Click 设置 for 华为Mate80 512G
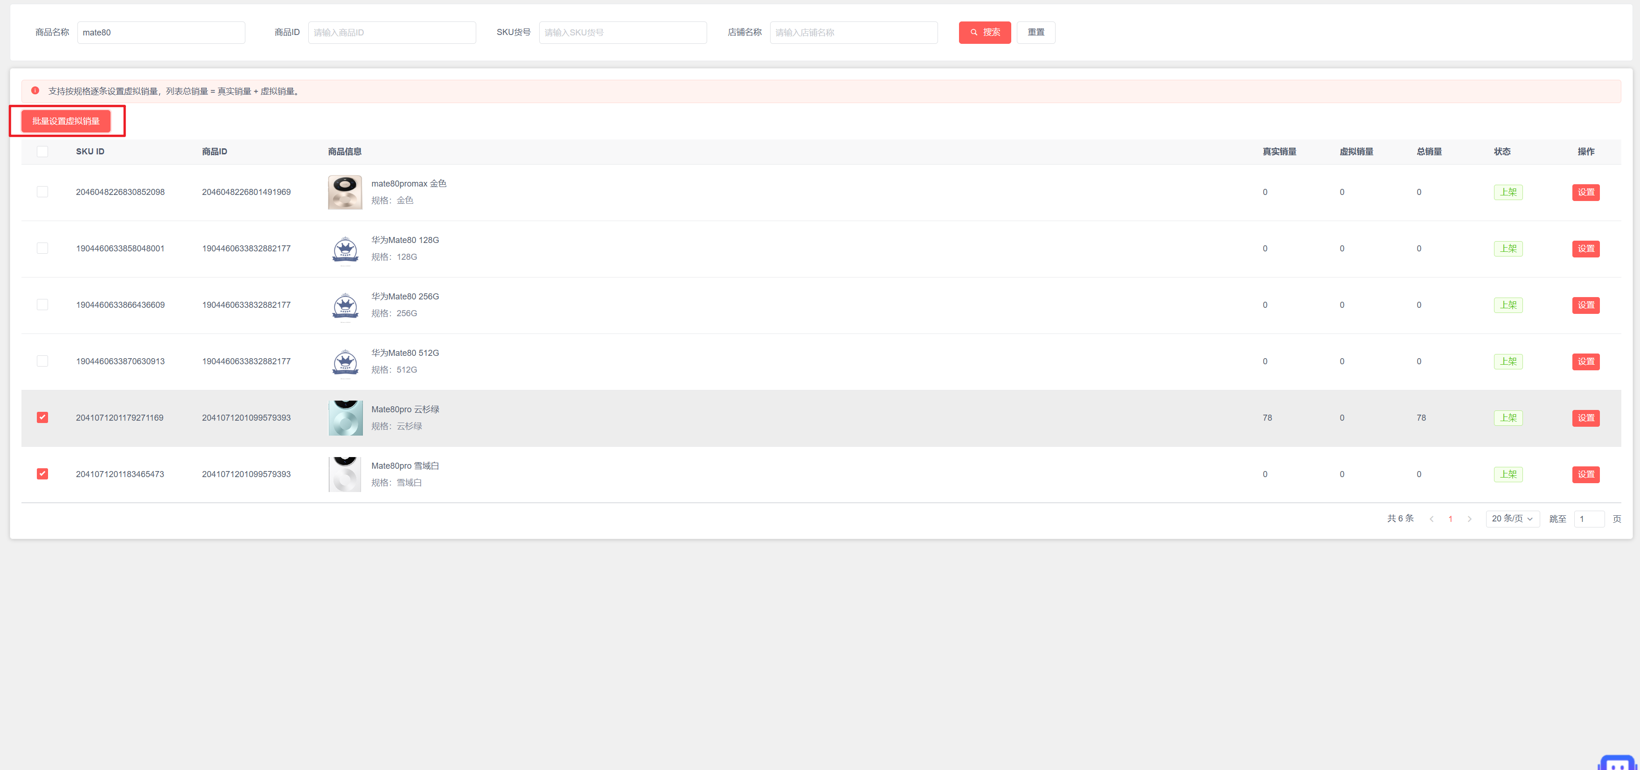This screenshot has height=770, width=1640. click(1586, 361)
